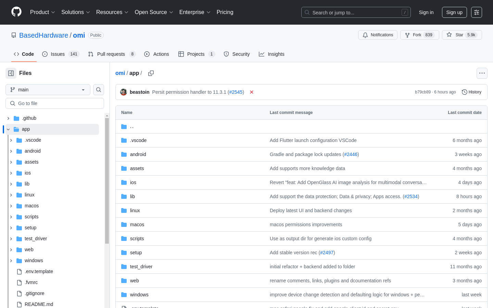Open the Issues tab
The width and height of the screenshot is (493, 308).
click(x=61, y=54)
